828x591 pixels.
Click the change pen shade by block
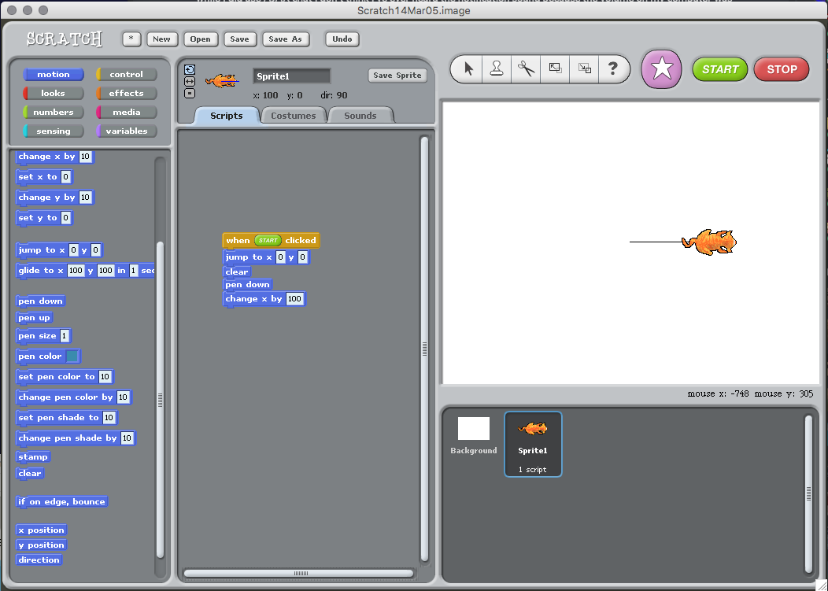(76, 438)
